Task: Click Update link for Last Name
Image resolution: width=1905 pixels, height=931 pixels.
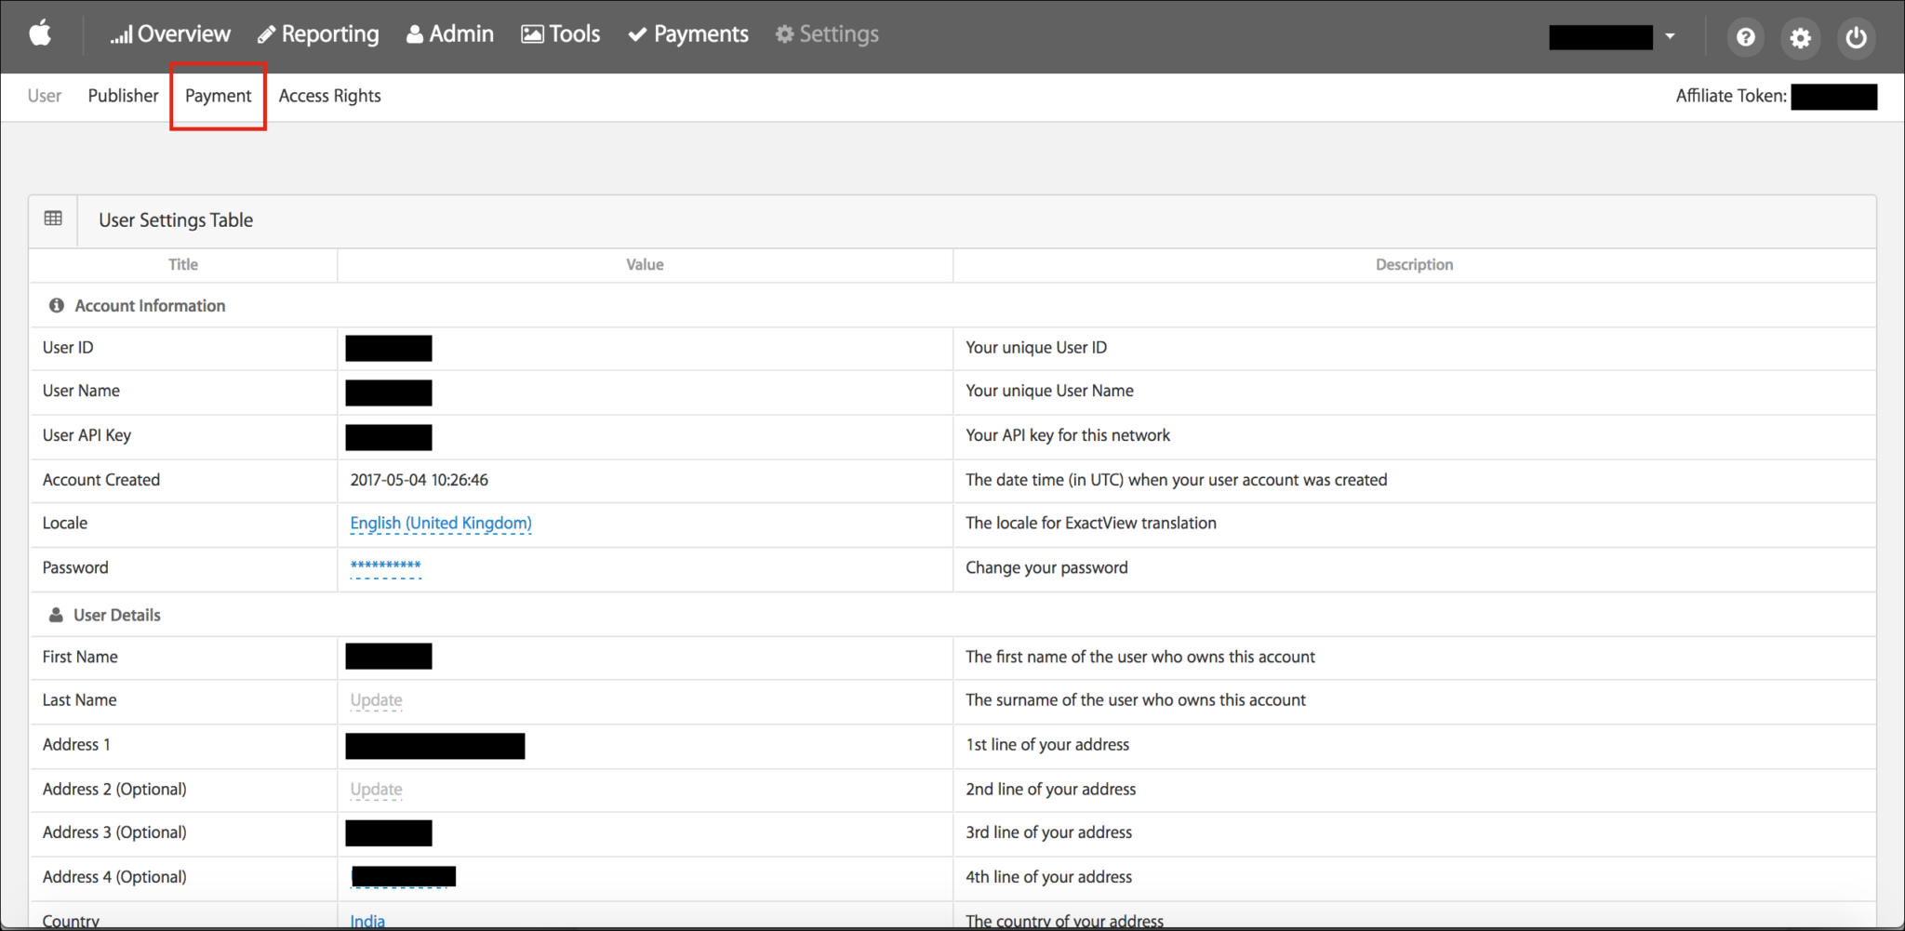Action: click(x=376, y=700)
